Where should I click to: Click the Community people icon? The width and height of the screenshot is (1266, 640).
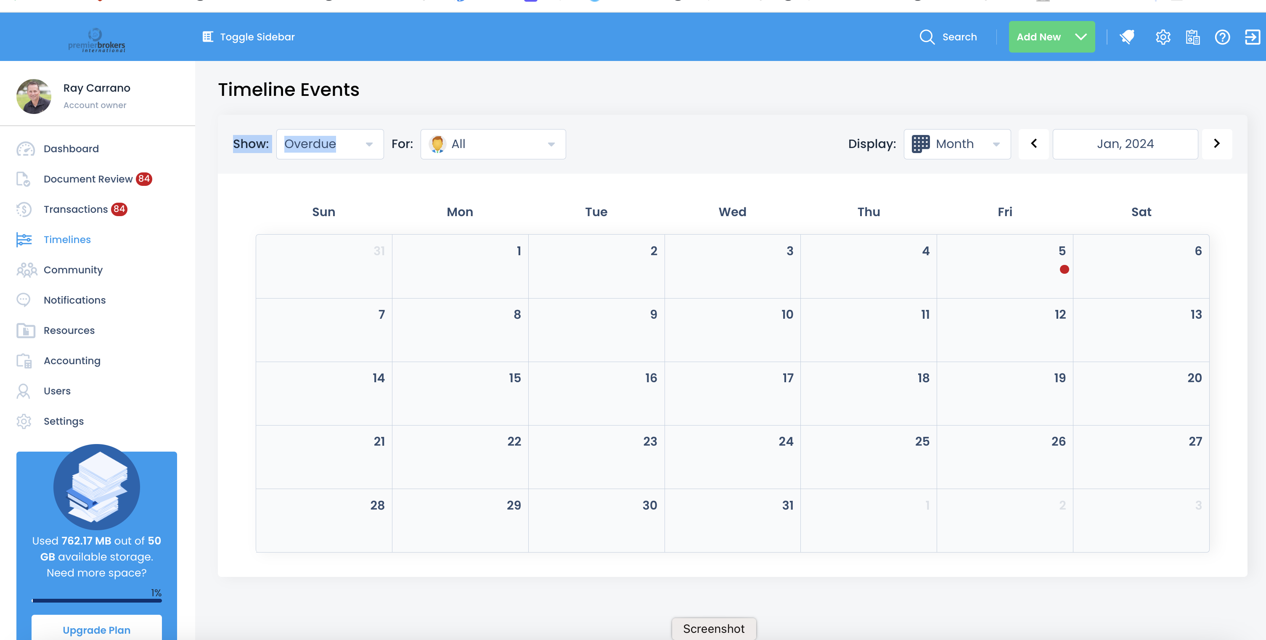(x=26, y=270)
